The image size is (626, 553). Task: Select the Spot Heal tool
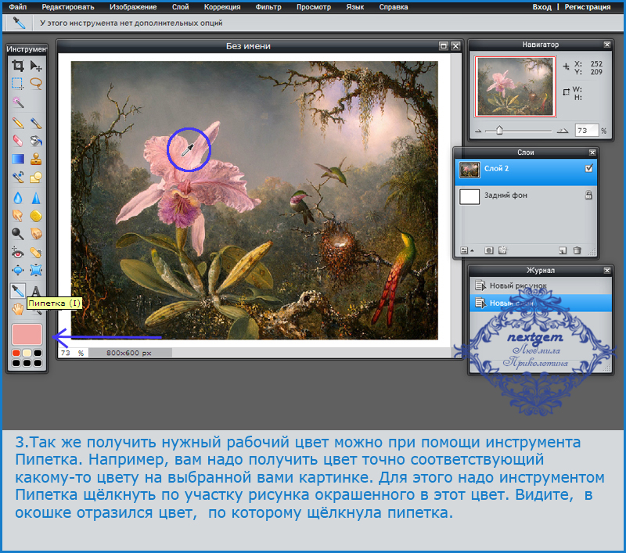point(36,253)
